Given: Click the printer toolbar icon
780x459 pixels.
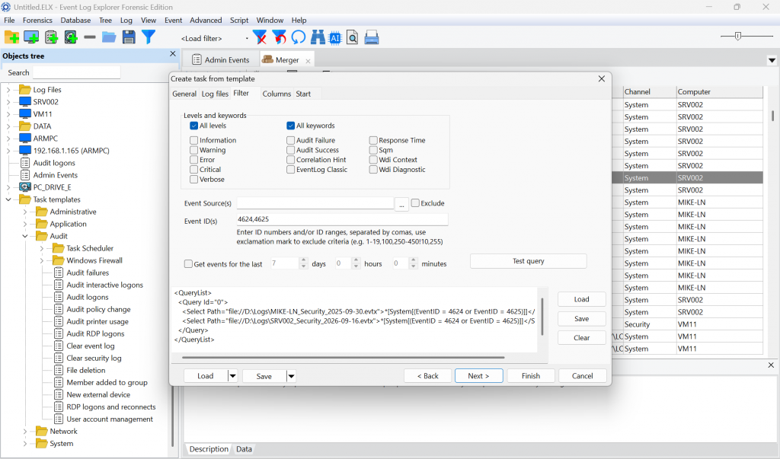Looking at the screenshot, I should click(372, 37).
